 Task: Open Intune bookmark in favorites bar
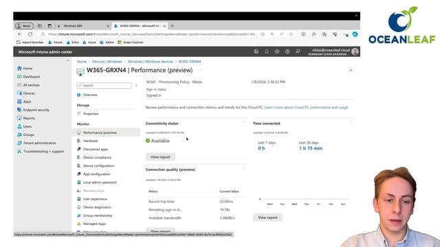[x=55, y=43]
